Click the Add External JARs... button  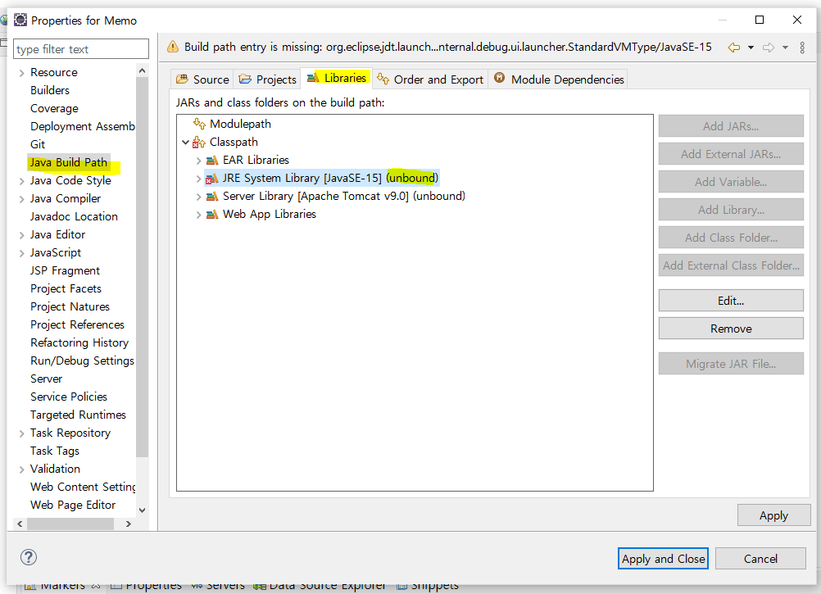click(x=731, y=154)
